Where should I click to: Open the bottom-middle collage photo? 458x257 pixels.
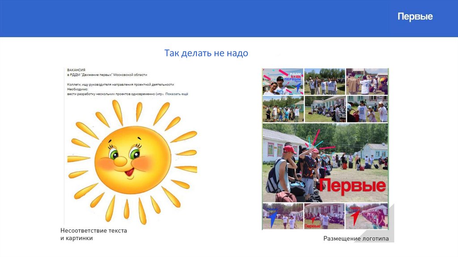324,216
